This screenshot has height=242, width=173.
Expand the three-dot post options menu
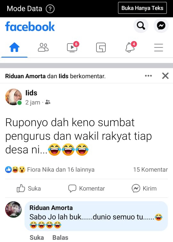(148, 76)
